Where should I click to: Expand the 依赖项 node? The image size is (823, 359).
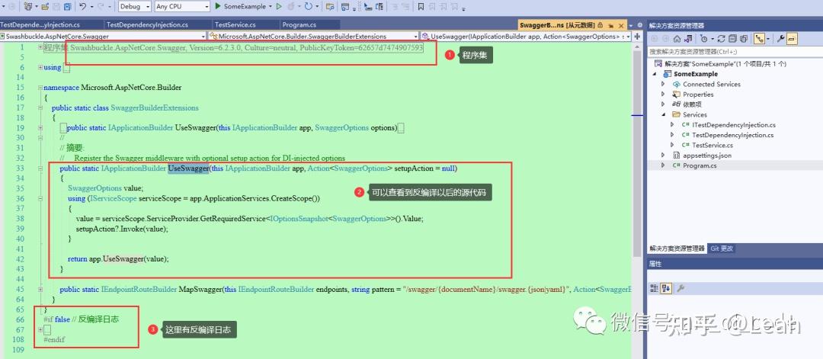coord(663,104)
